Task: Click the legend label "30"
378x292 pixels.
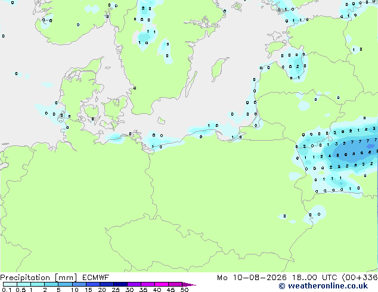Action: (x=129, y=290)
